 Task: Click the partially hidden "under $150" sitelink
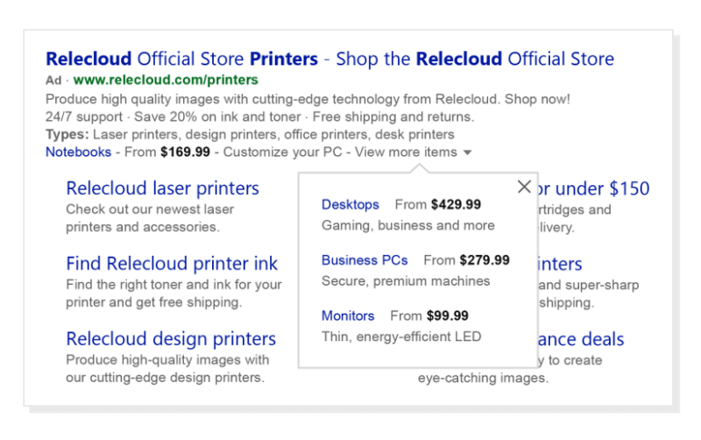(x=594, y=188)
